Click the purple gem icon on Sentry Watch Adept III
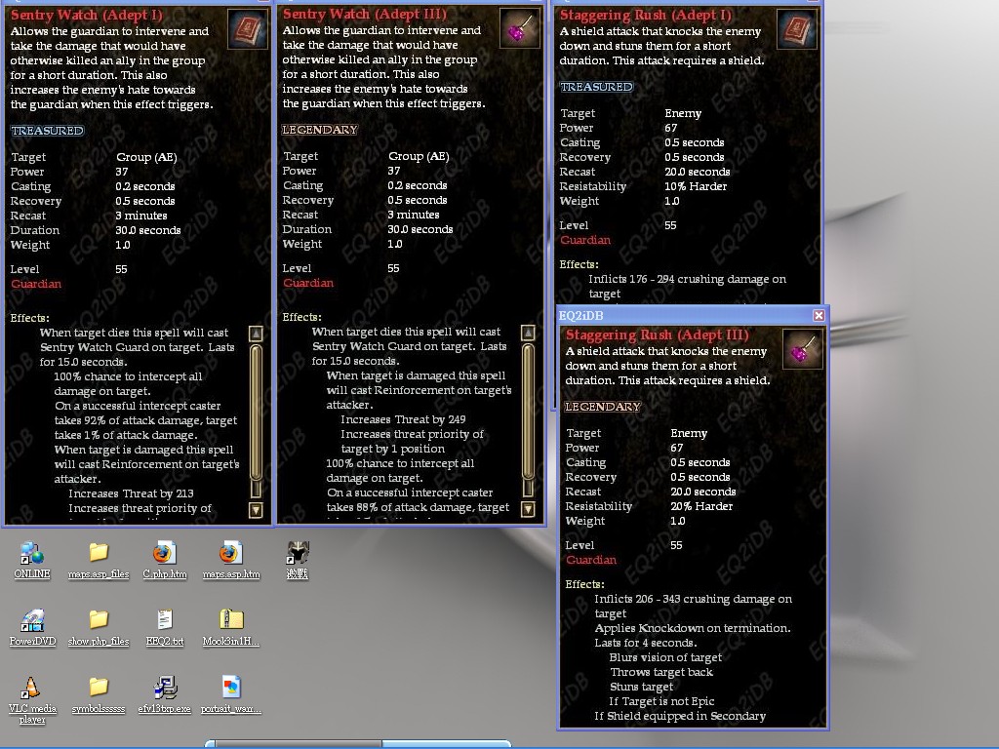The image size is (999, 749). click(520, 28)
